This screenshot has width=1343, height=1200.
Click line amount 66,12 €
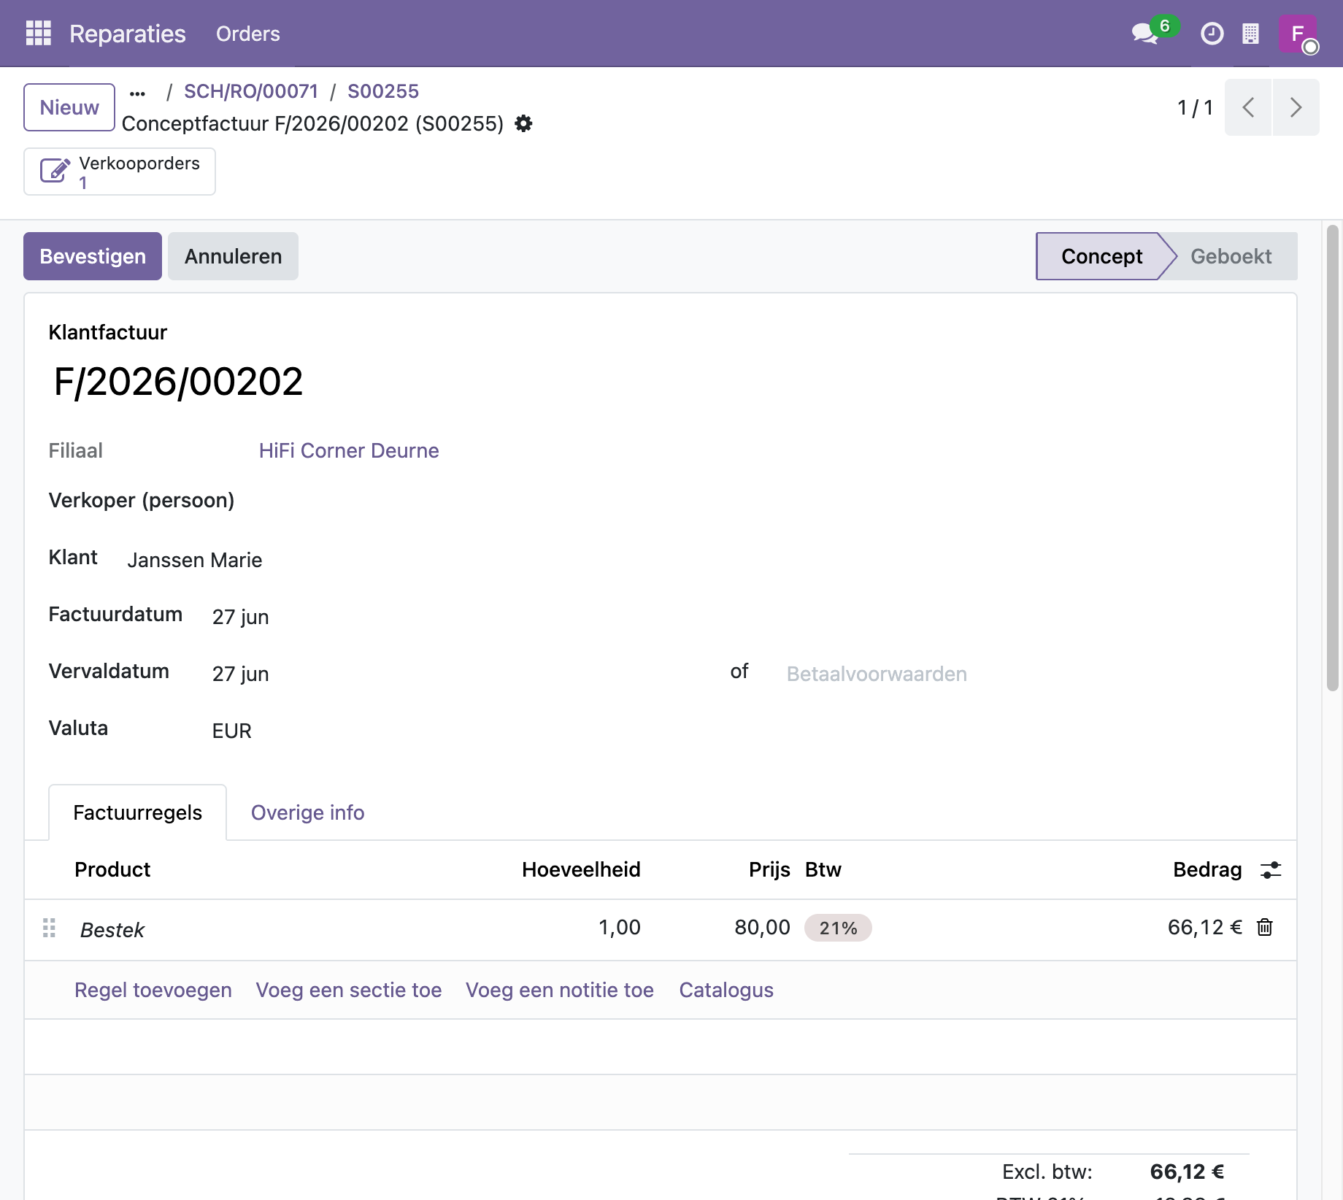pyautogui.click(x=1204, y=928)
